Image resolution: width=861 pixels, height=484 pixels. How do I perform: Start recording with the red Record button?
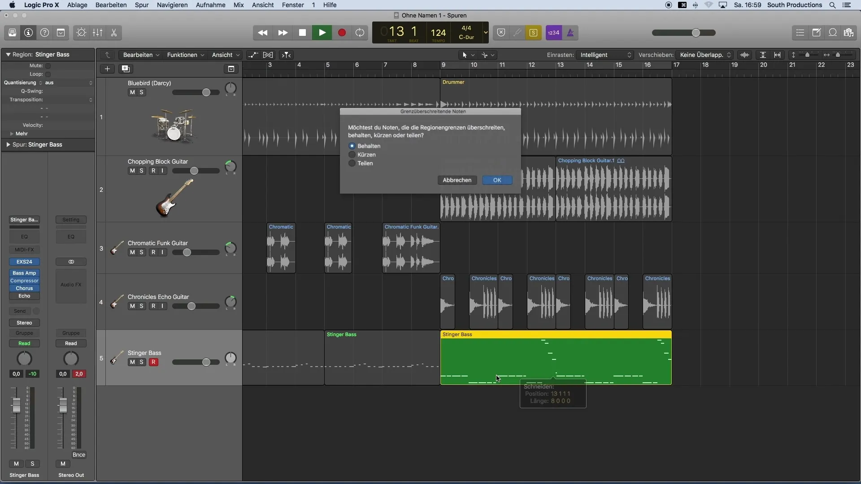pos(342,33)
